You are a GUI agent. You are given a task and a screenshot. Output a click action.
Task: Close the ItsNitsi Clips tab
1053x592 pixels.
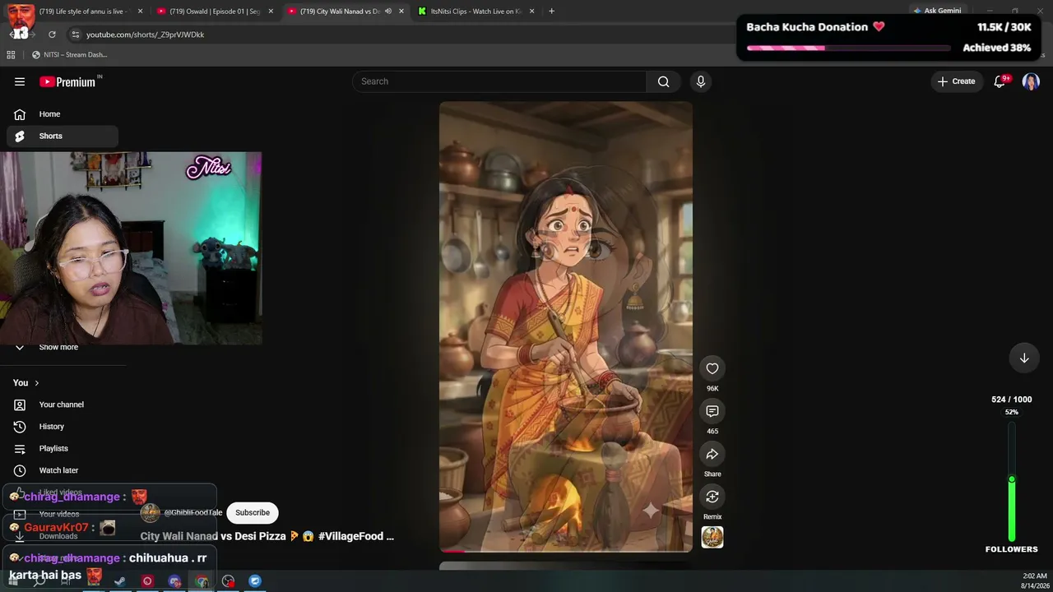[531, 12]
